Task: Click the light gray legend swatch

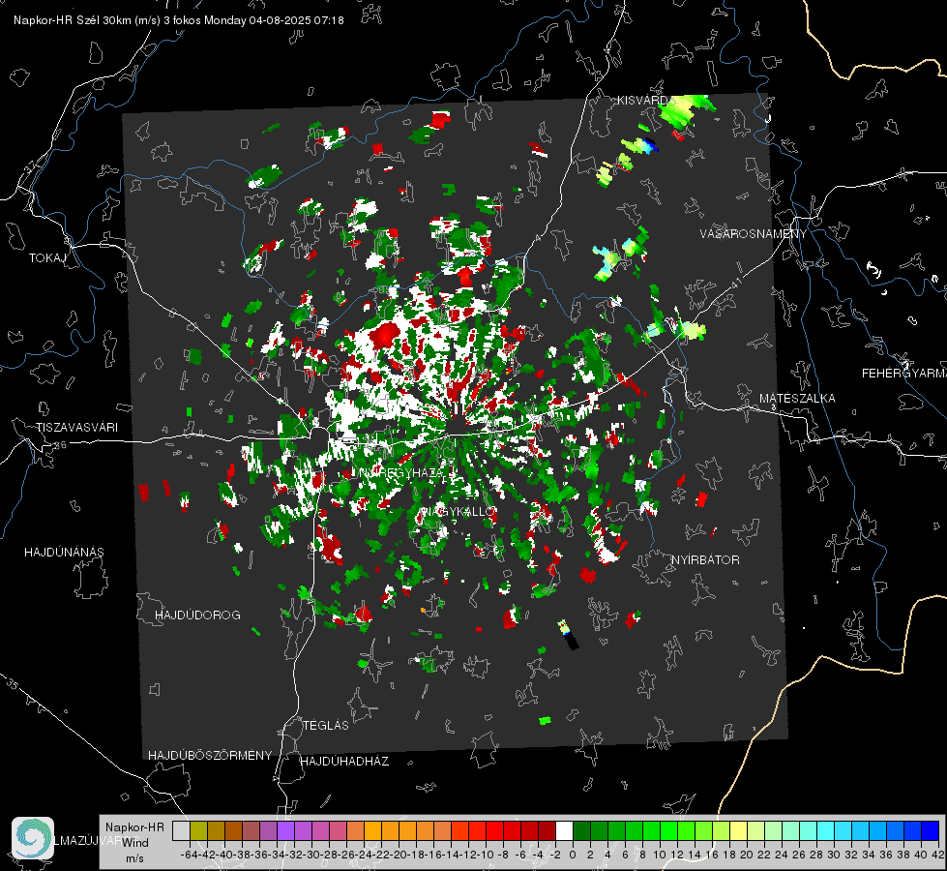Action: (181, 830)
